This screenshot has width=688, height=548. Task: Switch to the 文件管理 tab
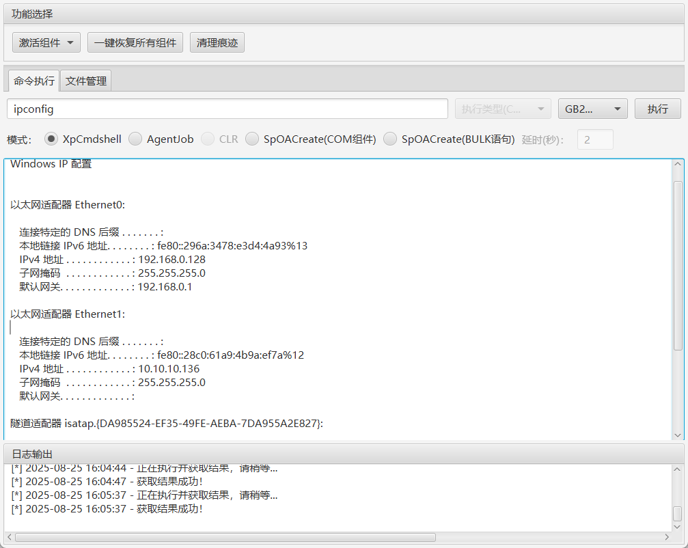click(x=86, y=81)
